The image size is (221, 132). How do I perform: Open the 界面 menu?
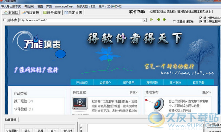coord(49,7)
